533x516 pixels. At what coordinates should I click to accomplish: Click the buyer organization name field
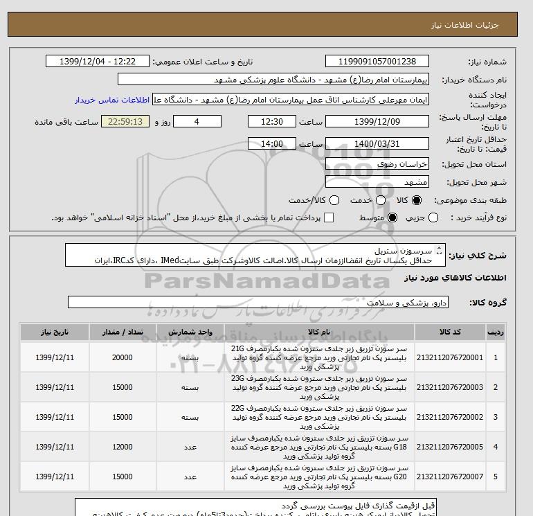(x=273, y=80)
